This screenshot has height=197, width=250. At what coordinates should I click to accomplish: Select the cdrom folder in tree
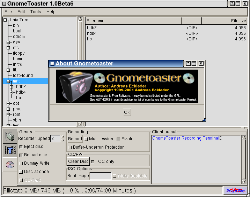point(19,37)
